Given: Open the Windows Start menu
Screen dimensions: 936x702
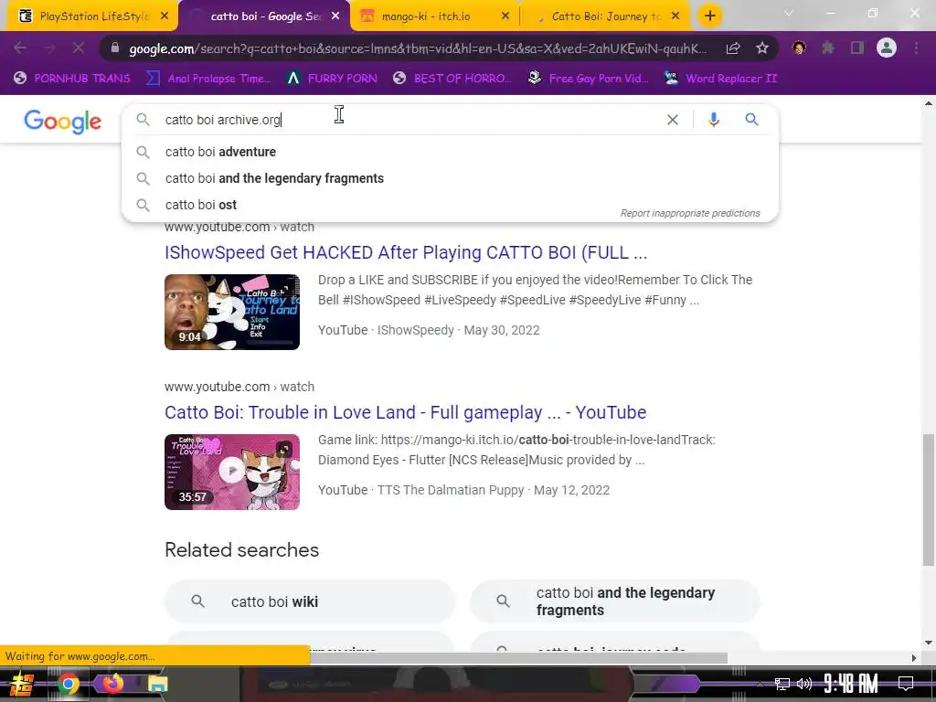Looking at the screenshot, I should (x=22, y=684).
